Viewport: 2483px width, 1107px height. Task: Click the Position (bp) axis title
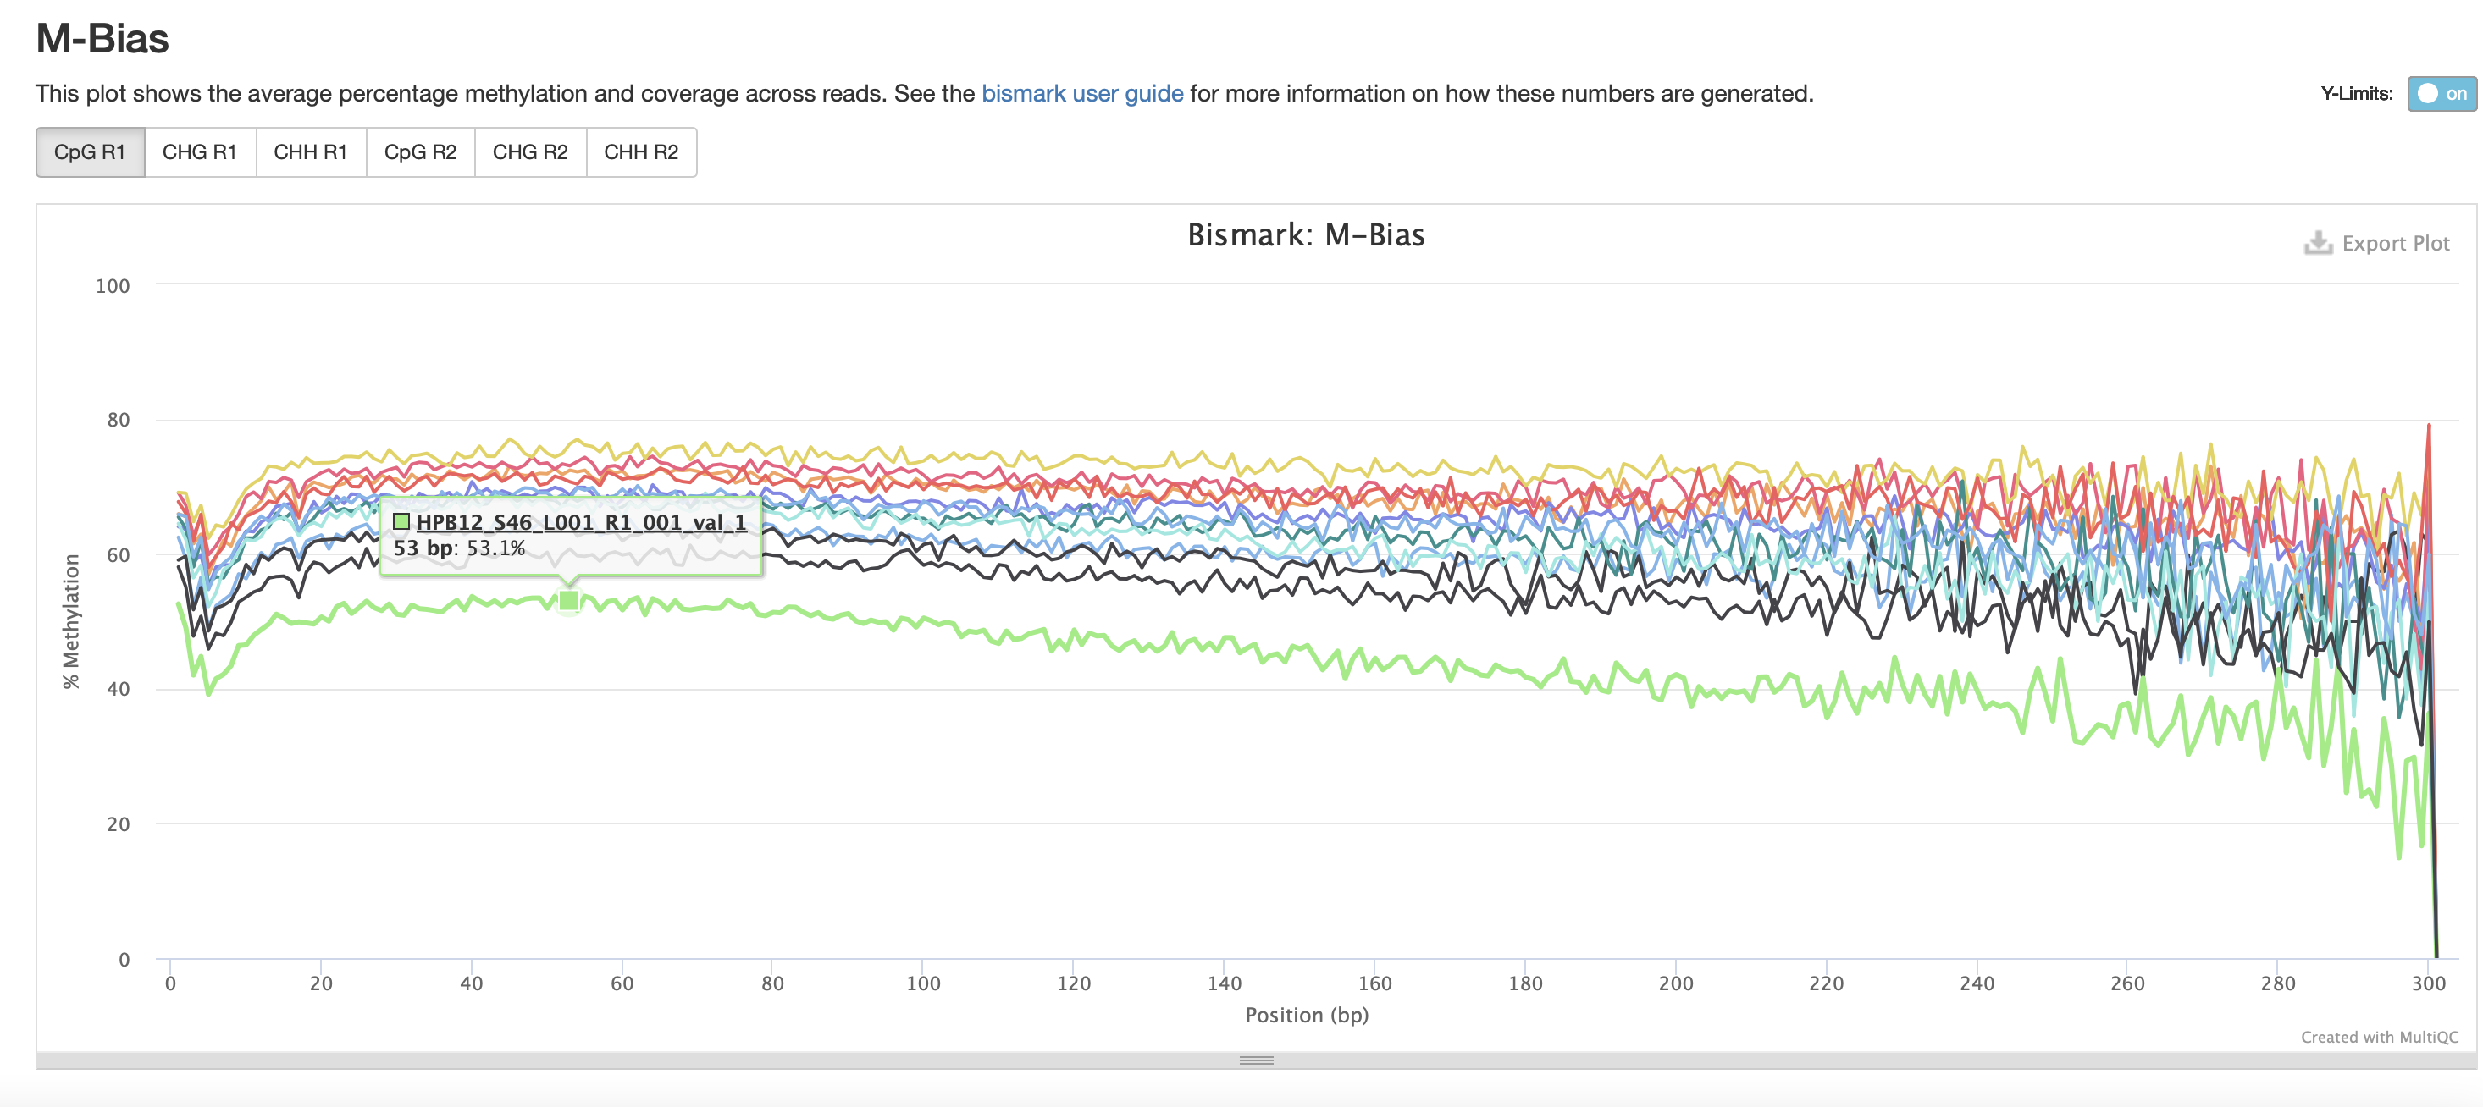click(1306, 1015)
